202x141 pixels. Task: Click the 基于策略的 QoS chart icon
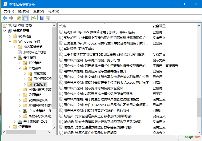20,122
